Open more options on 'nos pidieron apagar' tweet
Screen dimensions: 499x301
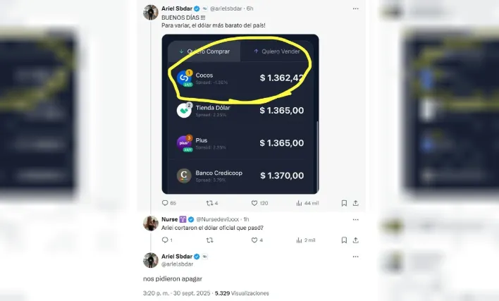355,257
